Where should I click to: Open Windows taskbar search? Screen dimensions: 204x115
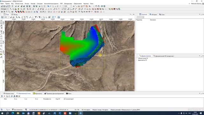[x=7, y=113]
